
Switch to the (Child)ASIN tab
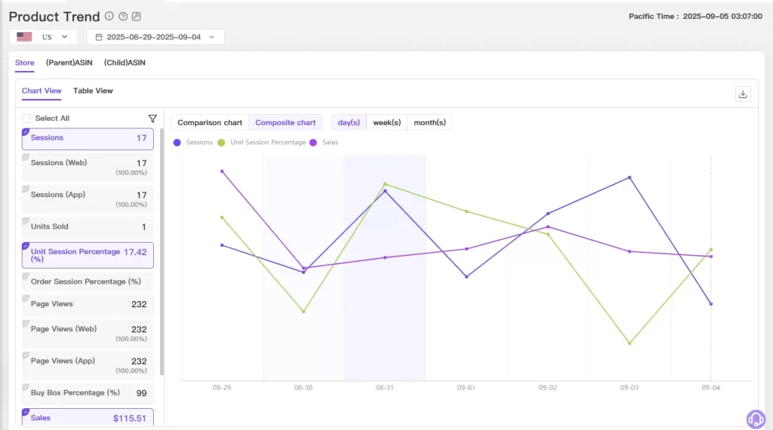click(x=125, y=63)
